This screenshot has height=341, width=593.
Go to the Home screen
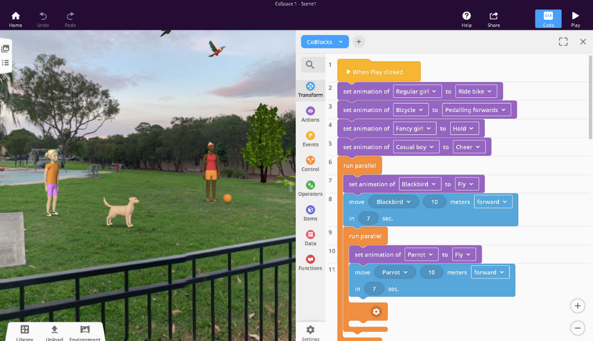click(16, 19)
